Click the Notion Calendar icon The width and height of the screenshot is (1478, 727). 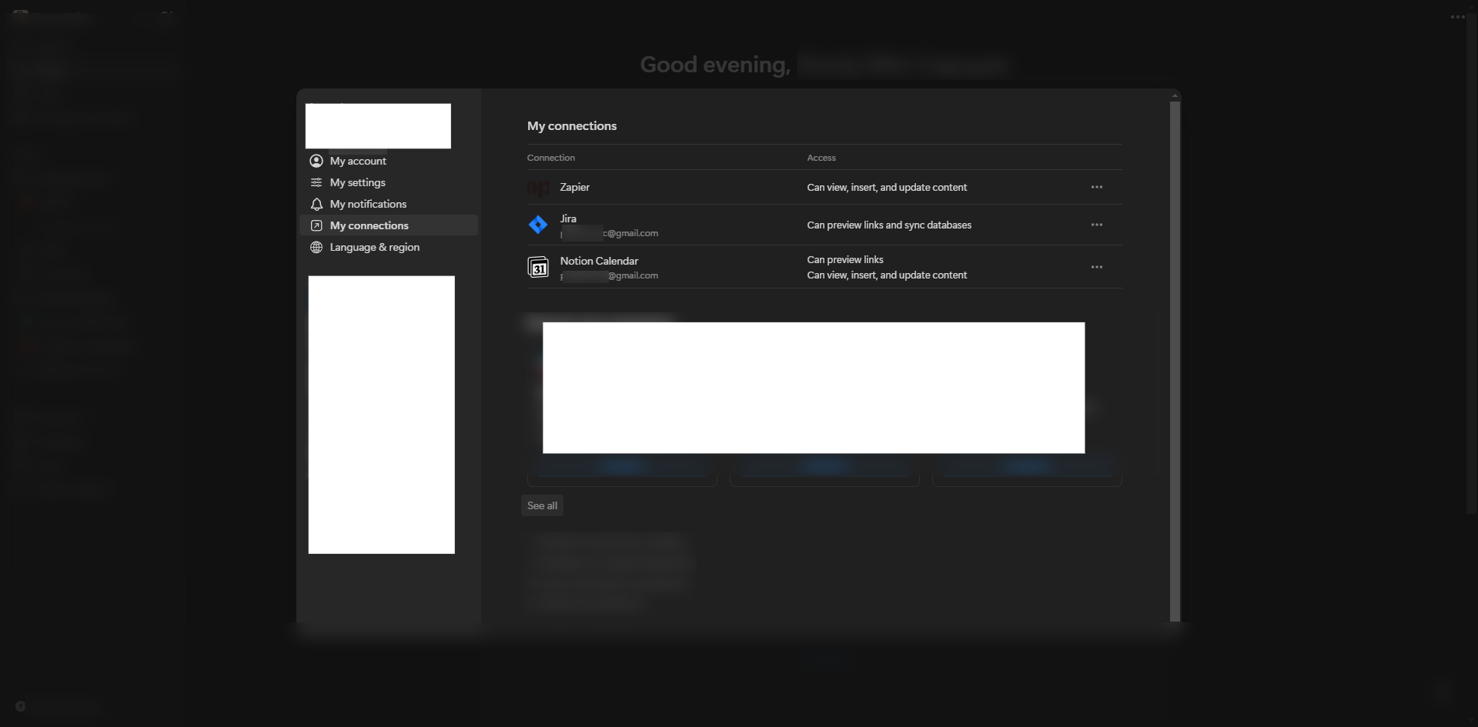(x=538, y=267)
